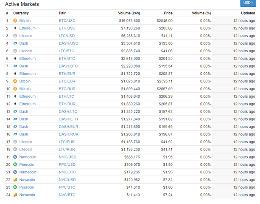Screen dimensions: 260x204
Task: Open the LTC/EUR pair link
Action: (x=67, y=142)
